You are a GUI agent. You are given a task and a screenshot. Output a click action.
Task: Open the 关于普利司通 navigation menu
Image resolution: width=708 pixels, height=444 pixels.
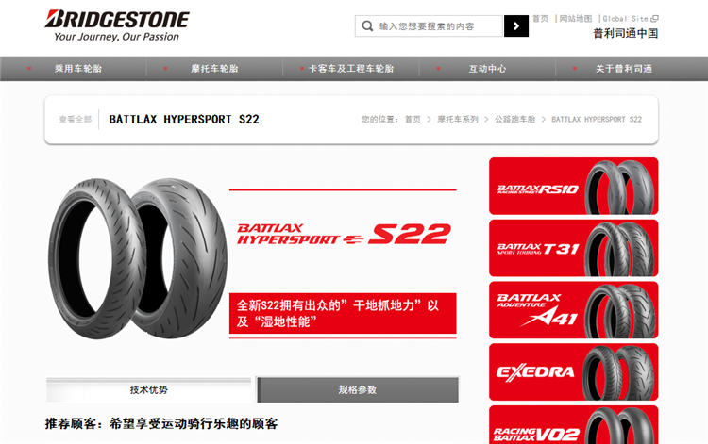(624, 69)
